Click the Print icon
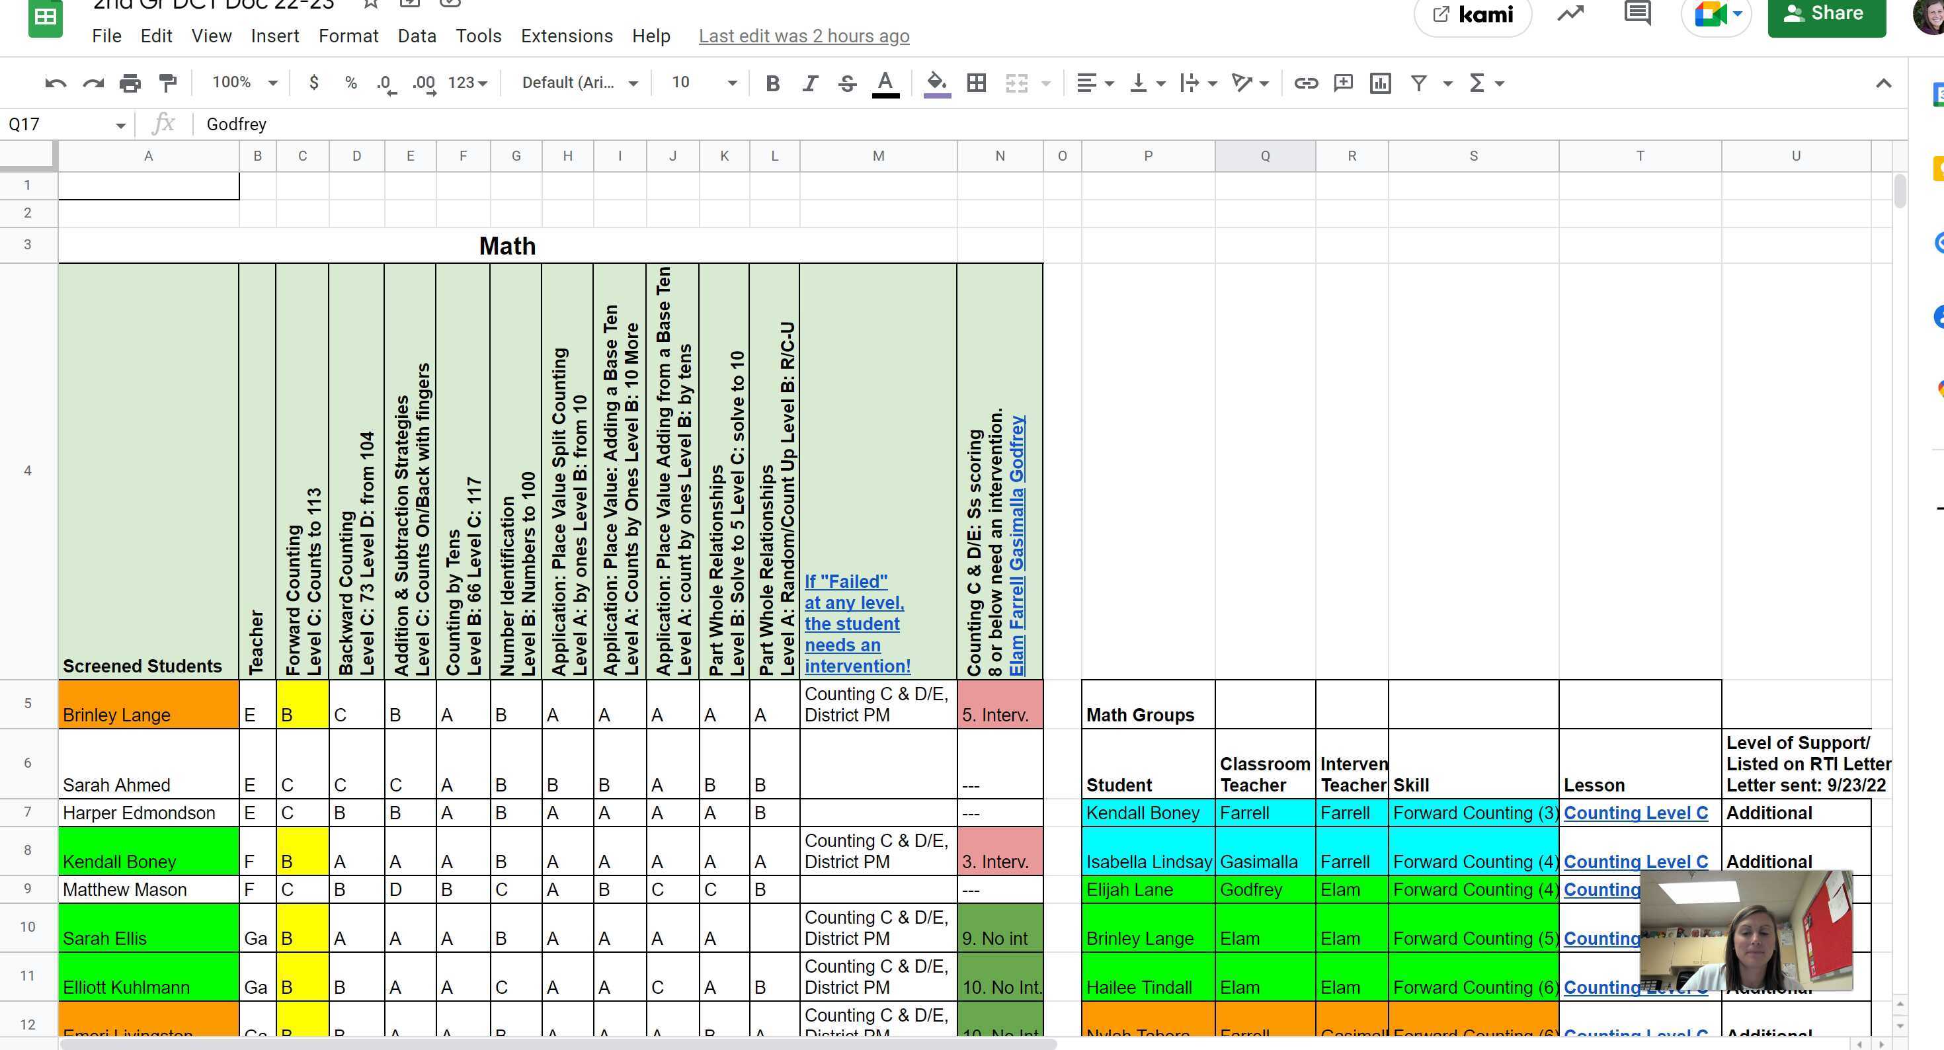 [x=130, y=83]
